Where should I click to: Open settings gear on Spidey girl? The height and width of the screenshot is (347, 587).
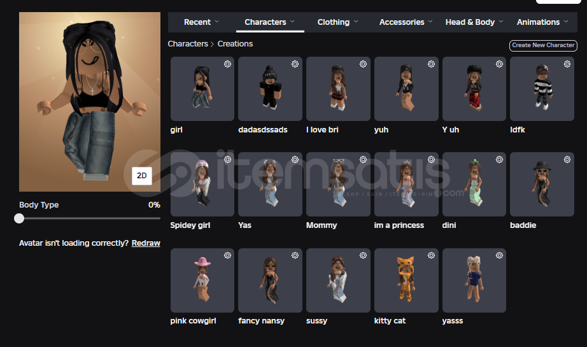point(227,159)
